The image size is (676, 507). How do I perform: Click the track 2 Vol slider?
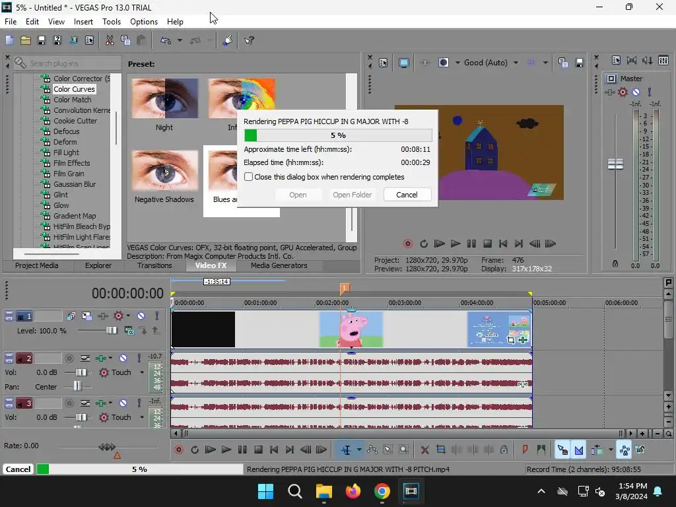pyautogui.click(x=81, y=372)
